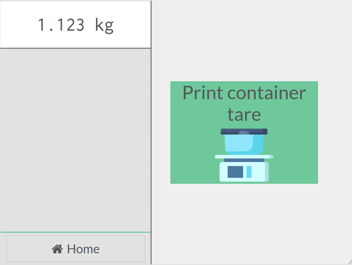Click the Print container tare text label

coord(244,103)
